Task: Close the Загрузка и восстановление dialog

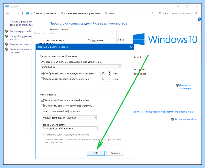Action: point(131,47)
